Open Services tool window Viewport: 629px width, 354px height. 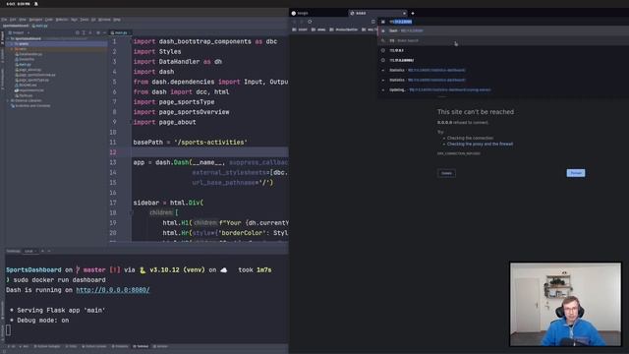coord(161,346)
